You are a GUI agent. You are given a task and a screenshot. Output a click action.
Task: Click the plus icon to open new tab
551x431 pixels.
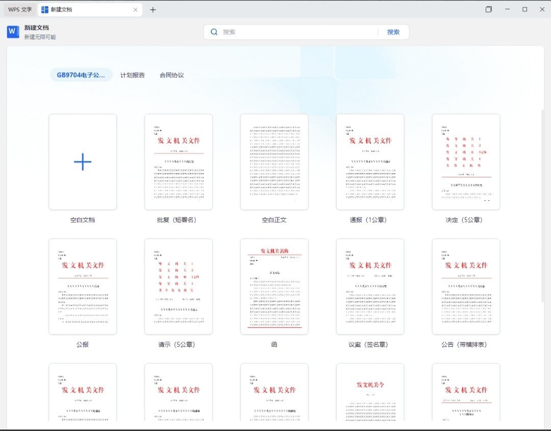153,10
